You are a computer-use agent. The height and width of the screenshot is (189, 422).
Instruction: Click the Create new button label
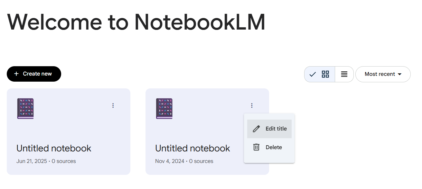pyautogui.click(x=37, y=74)
